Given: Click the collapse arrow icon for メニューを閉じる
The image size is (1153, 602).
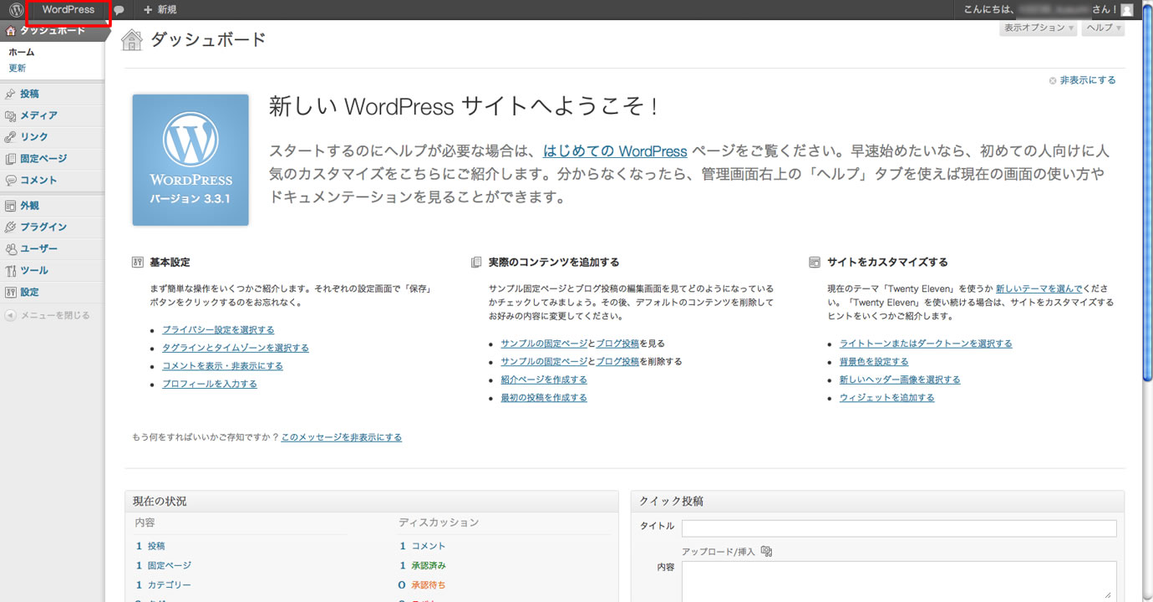Looking at the screenshot, I should (x=10, y=315).
